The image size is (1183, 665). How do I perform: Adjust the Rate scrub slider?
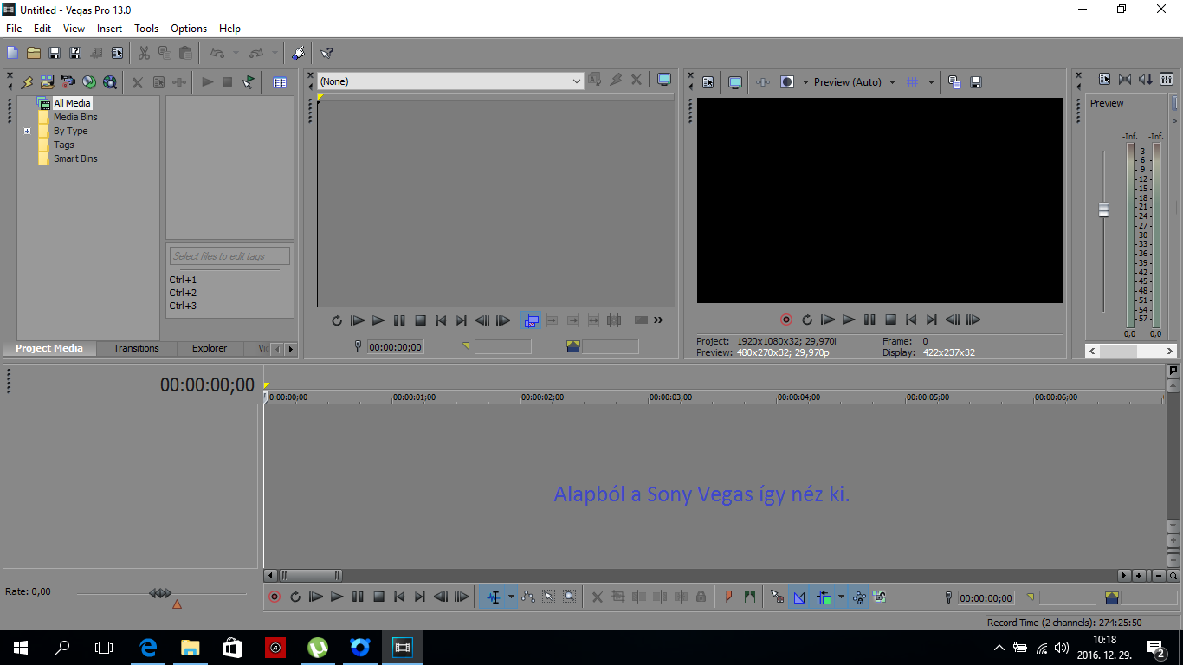coord(160,593)
